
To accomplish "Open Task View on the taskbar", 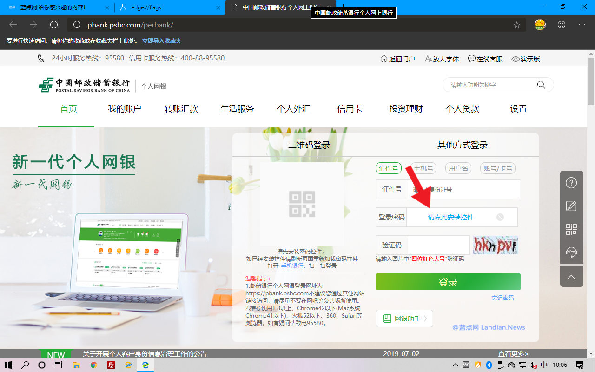I will point(58,365).
